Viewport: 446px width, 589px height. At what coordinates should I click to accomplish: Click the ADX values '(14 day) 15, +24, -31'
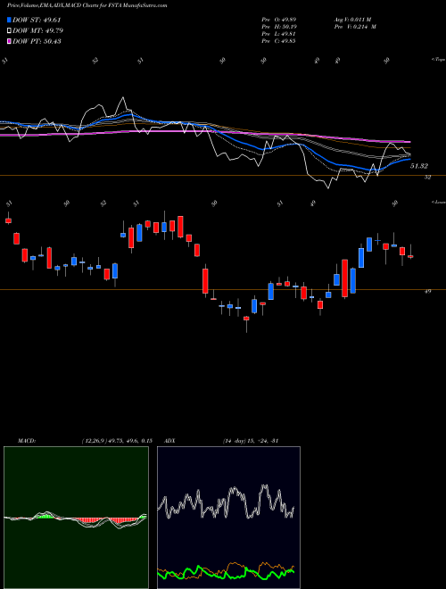(x=251, y=441)
